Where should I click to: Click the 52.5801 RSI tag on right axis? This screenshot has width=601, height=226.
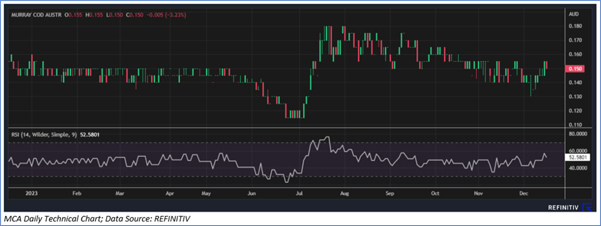(578, 158)
